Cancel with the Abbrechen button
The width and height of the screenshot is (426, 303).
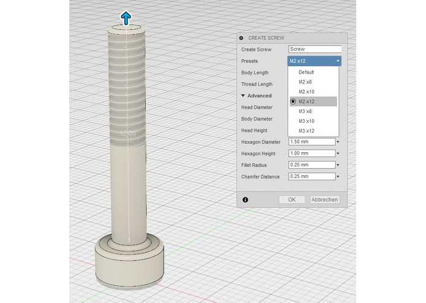pyautogui.click(x=325, y=200)
